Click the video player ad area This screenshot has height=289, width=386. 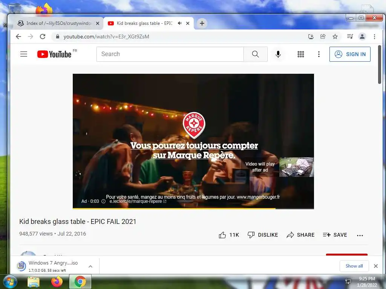click(x=193, y=141)
